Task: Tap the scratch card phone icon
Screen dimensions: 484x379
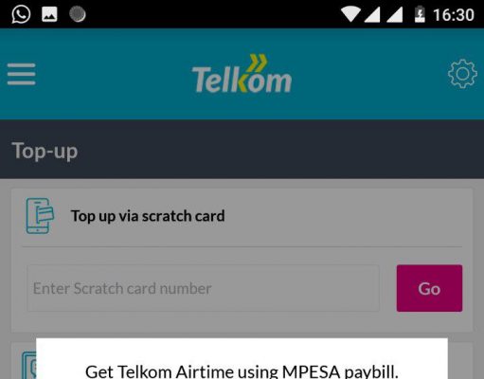Action: click(40, 216)
